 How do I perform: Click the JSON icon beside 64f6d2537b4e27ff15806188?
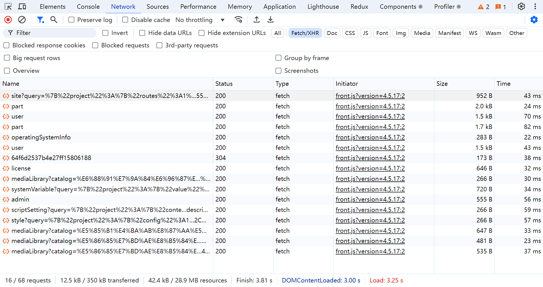(x=6, y=158)
